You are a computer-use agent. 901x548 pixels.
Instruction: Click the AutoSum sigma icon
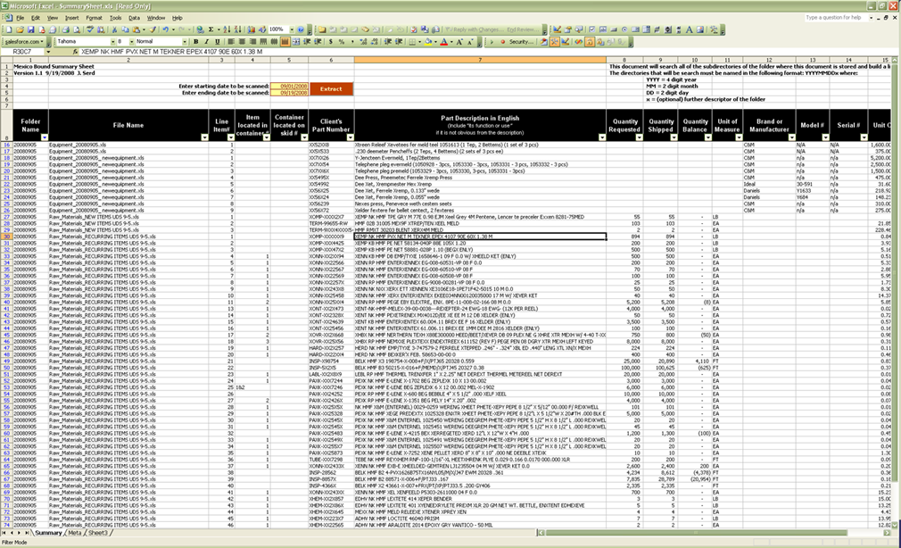pos(211,29)
